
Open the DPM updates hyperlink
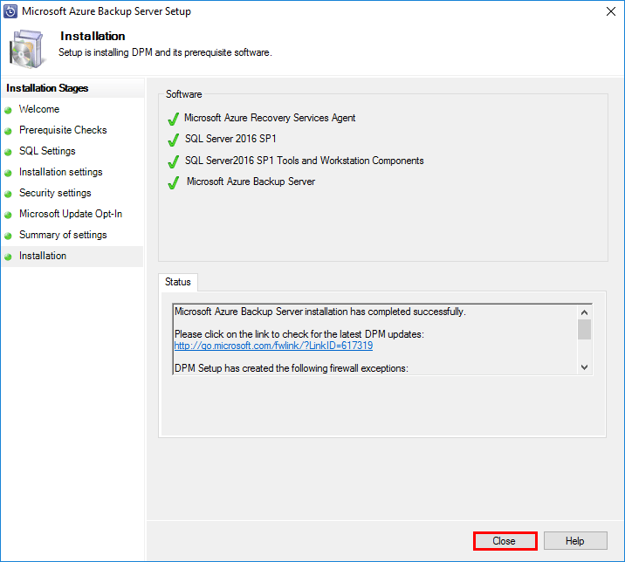click(273, 346)
